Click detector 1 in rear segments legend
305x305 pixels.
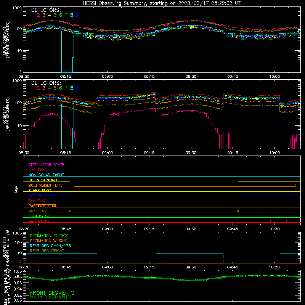pyautogui.click(x=33, y=88)
